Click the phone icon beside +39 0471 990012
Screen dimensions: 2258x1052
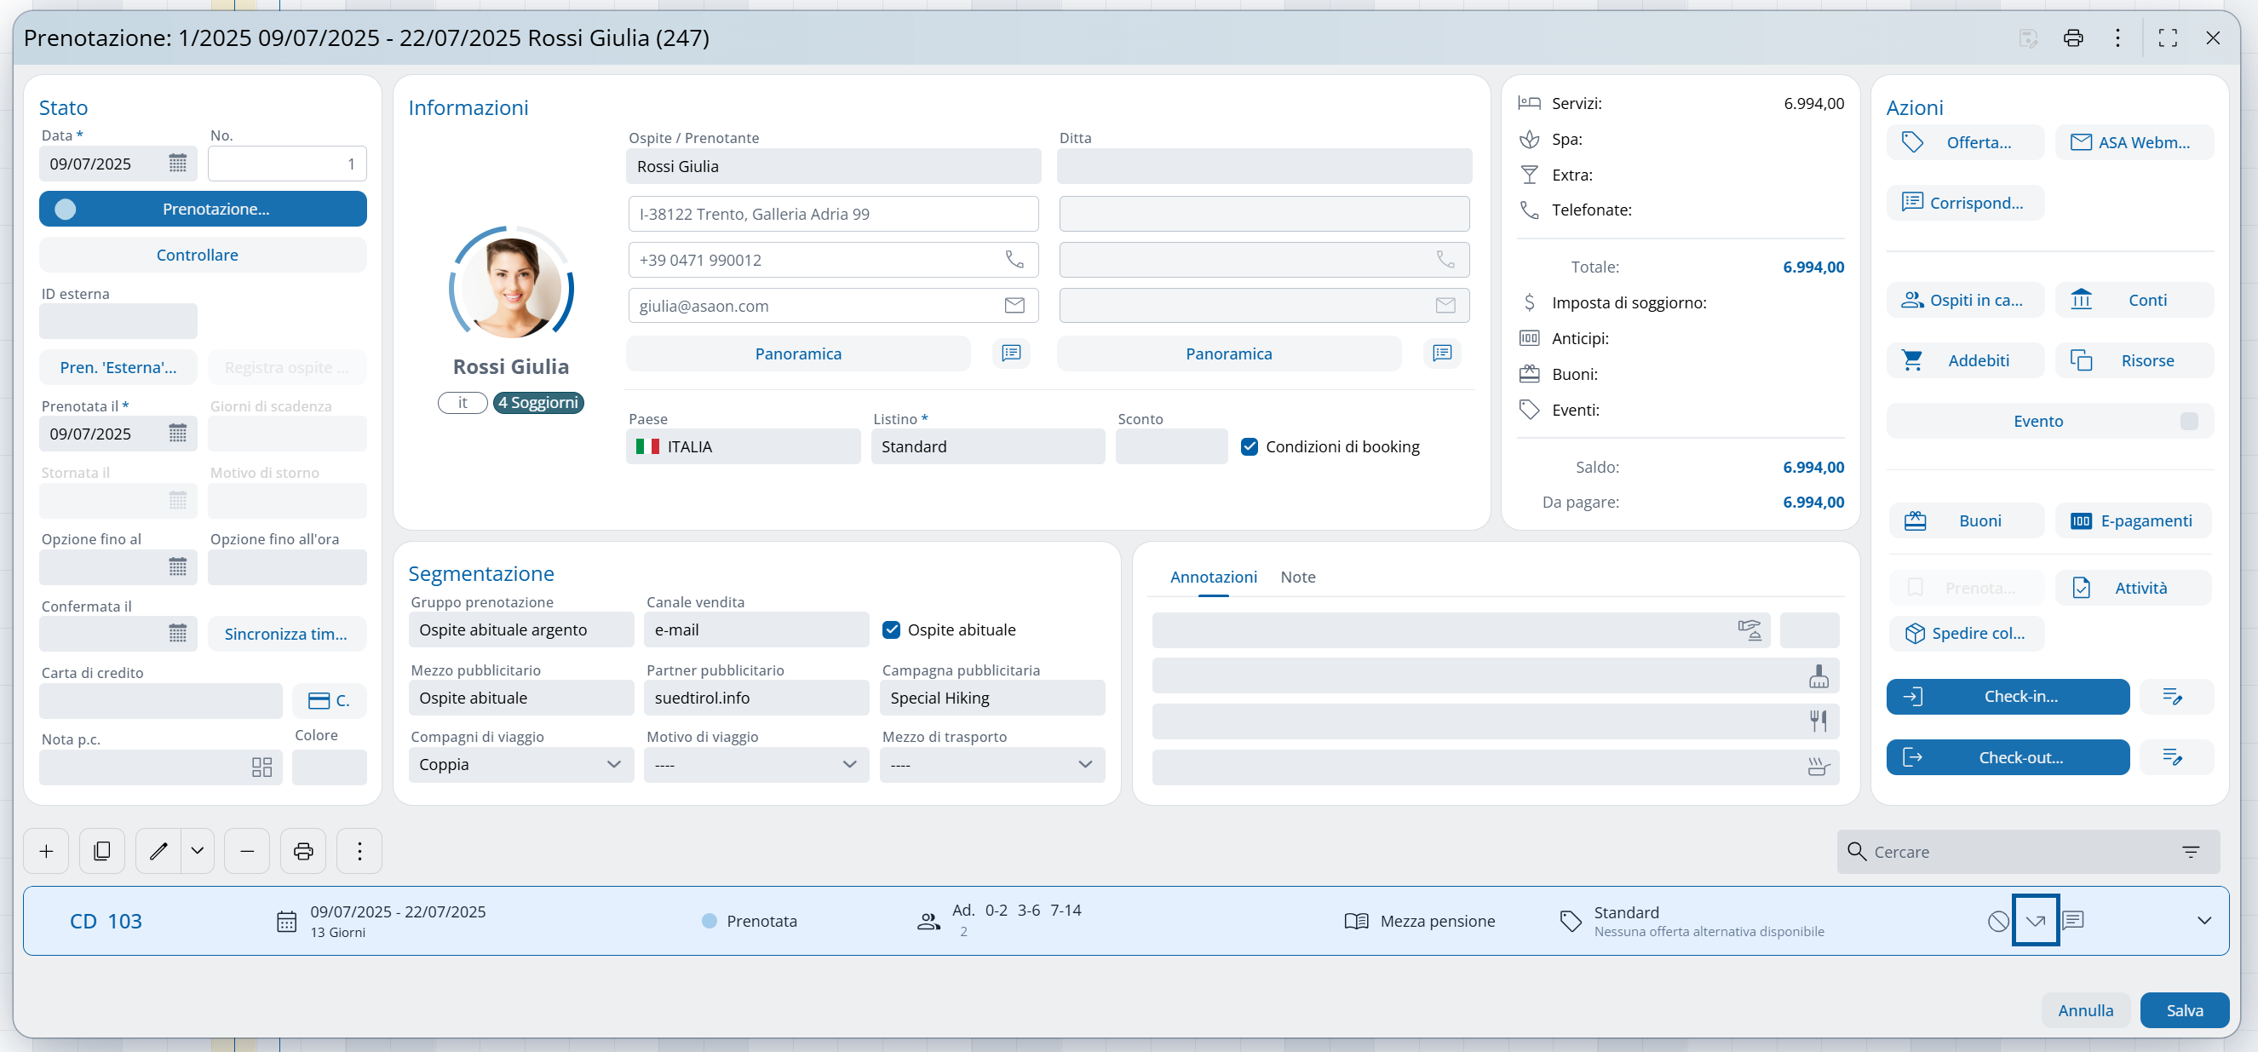pyautogui.click(x=1014, y=260)
